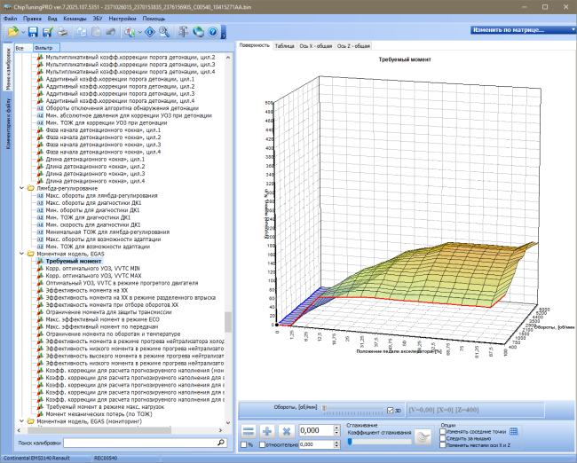This screenshot has height=463, width=577.
Task: Click the smoothing surface apply icon
Action: 423,437
